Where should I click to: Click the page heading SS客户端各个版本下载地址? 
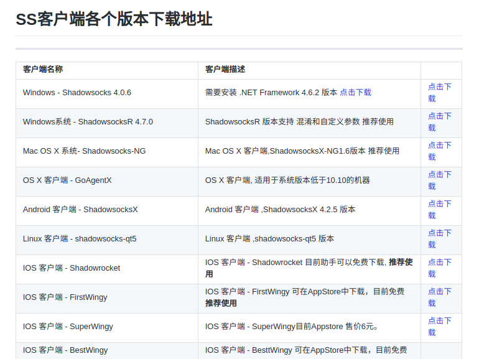point(114,19)
